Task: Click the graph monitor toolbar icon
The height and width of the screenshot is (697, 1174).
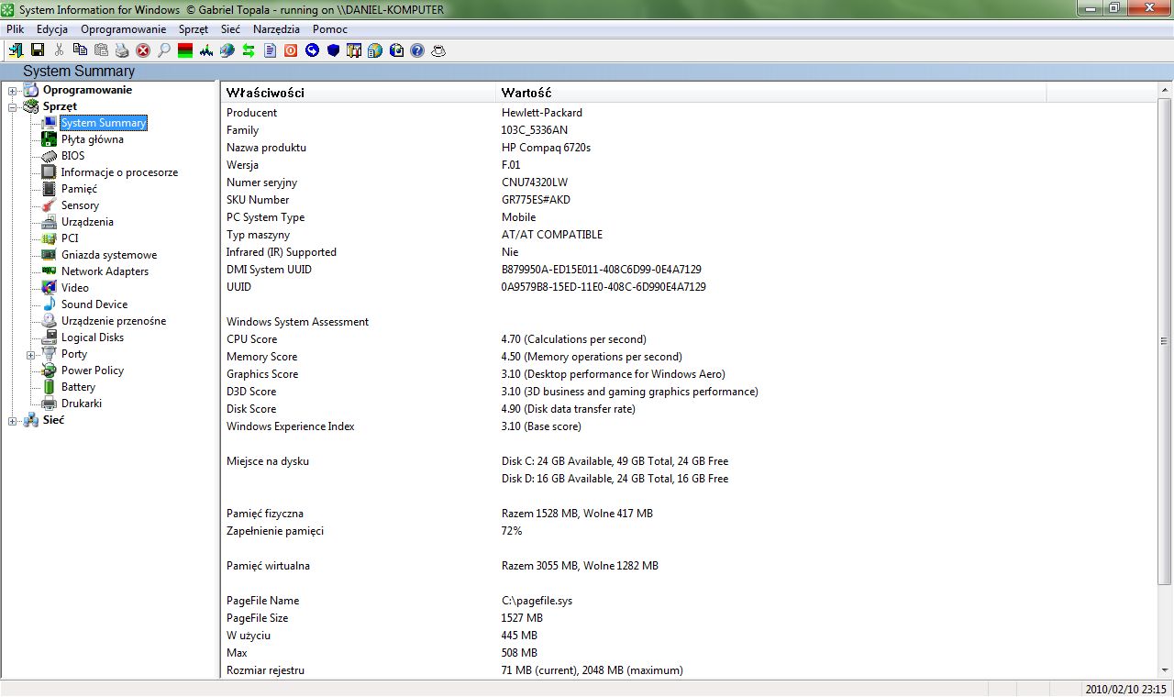Action: [206, 50]
